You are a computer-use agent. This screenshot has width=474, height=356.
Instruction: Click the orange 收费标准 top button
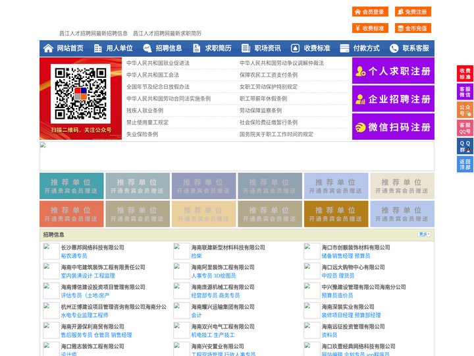[370, 28]
